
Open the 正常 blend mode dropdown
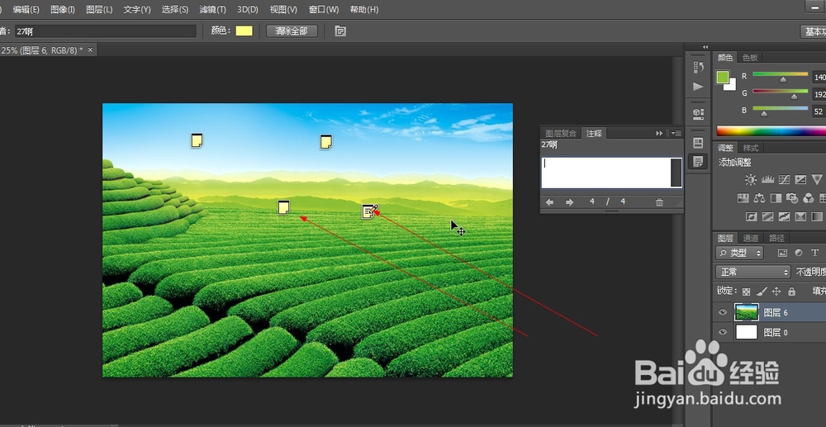click(753, 273)
